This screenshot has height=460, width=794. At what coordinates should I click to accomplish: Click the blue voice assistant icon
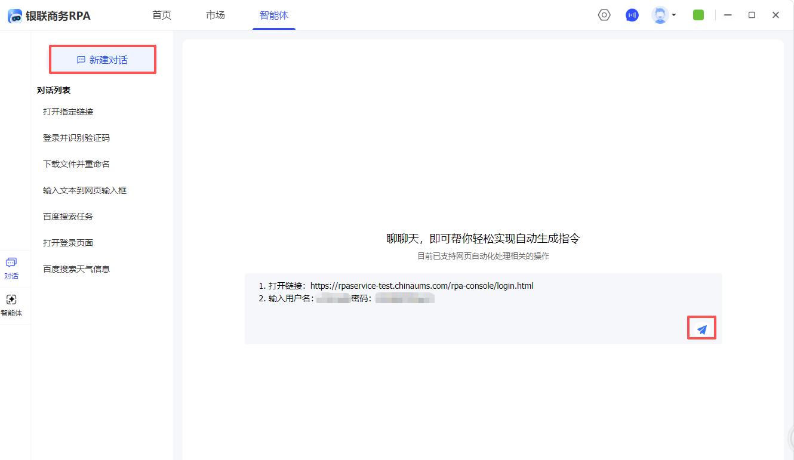click(x=632, y=16)
